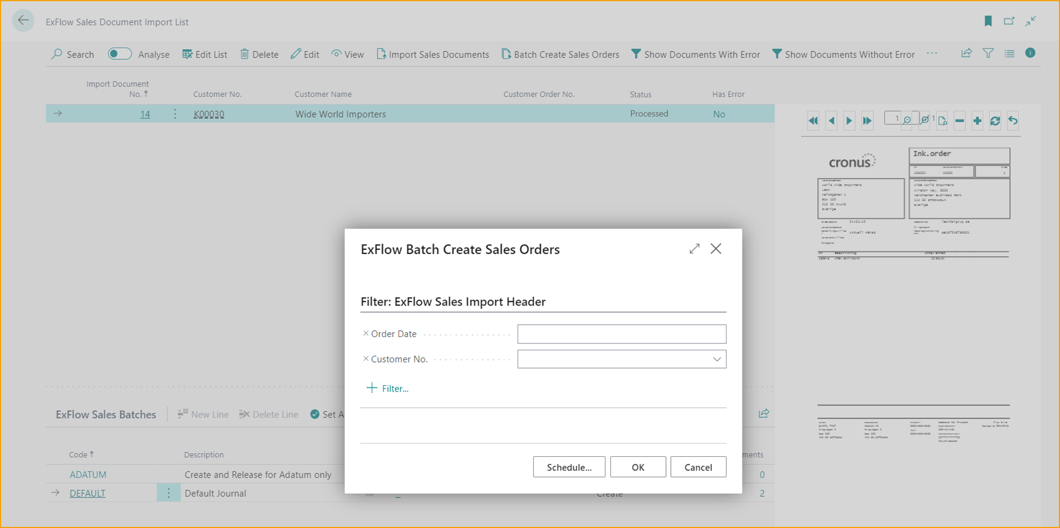Open the filter pane funnel icon
The height and width of the screenshot is (528, 1060).
click(x=988, y=53)
